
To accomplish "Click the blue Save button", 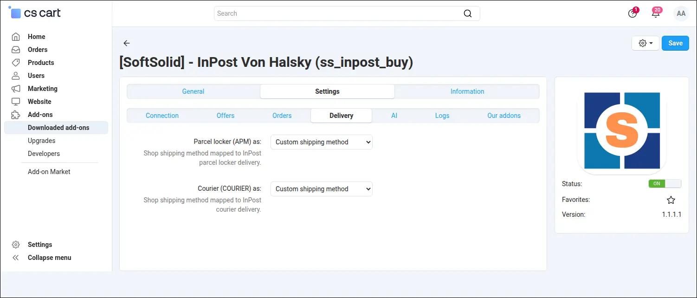I will click(x=675, y=43).
